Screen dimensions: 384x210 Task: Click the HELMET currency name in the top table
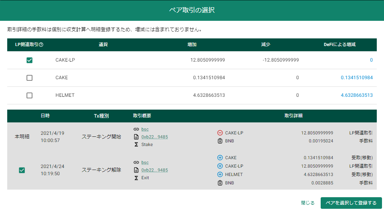(65, 95)
